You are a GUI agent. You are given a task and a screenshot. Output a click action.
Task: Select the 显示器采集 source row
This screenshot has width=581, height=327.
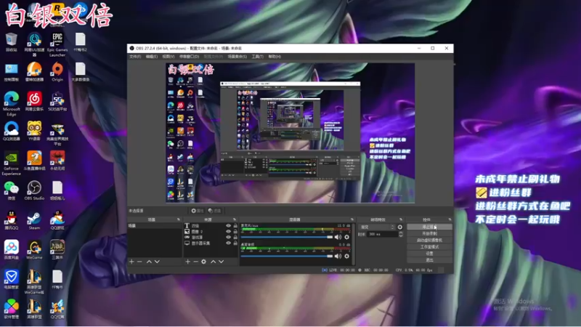(211, 243)
